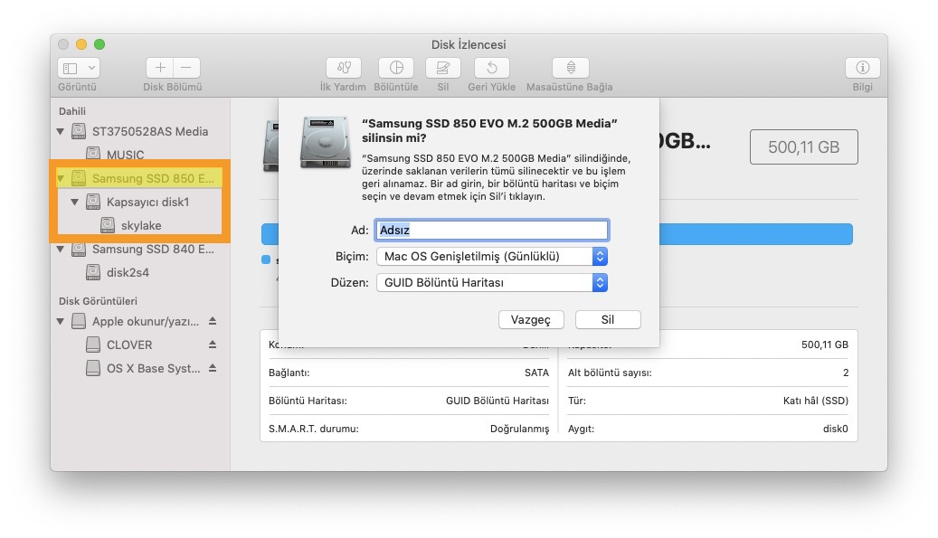The width and height of the screenshot is (938, 538).
Task: Click the plus button to add a disk volume
Action: click(x=160, y=68)
